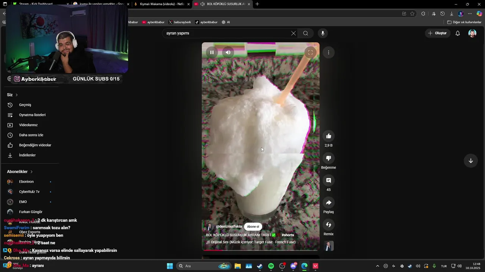485x272 pixels.
Task: Expand the Abonelikler section chevron
Action: (31, 172)
